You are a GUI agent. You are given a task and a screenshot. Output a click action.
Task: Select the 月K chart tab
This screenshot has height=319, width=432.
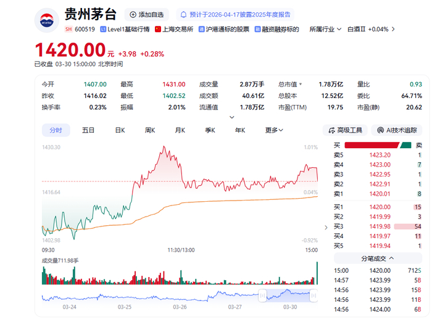180,130
